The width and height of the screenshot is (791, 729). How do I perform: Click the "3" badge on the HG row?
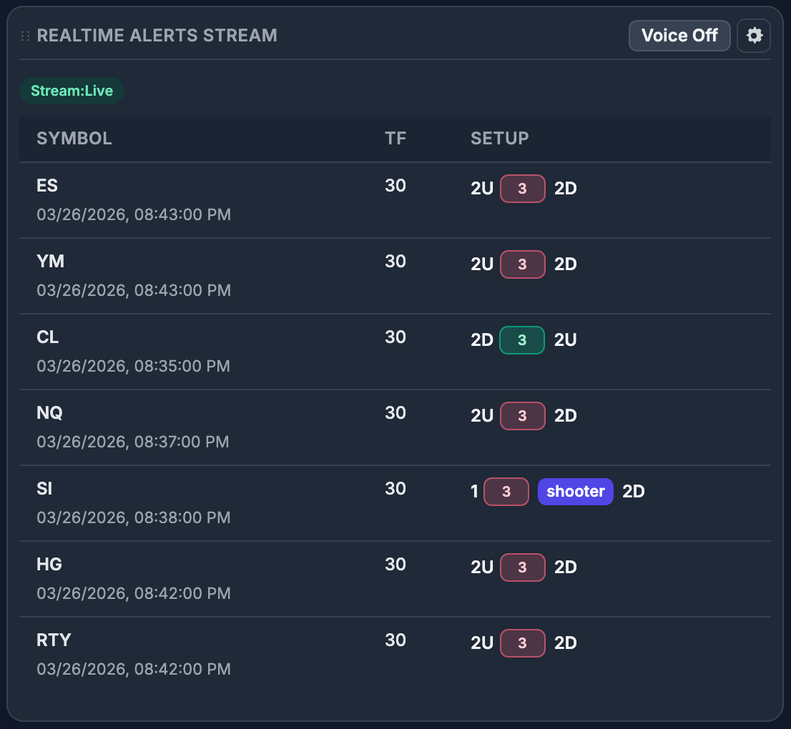coord(522,567)
